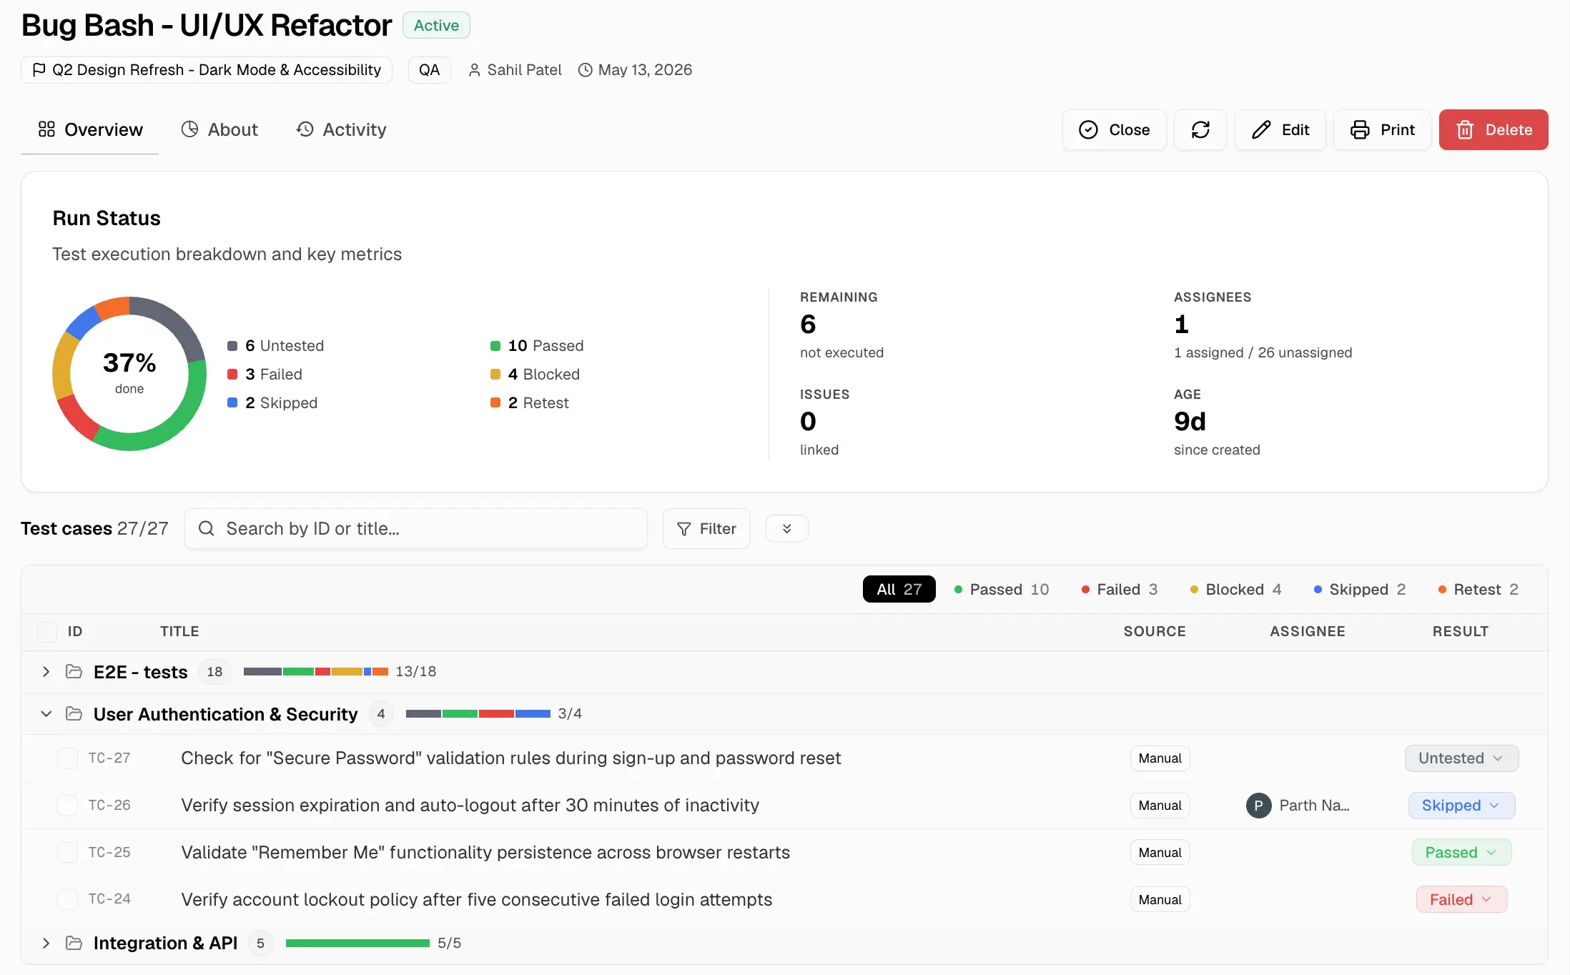Image resolution: width=1570 pixels, height=975 pixels.
Task: Open TC-27 Secure Password validation test case
Action: click(x=510, y=758)
